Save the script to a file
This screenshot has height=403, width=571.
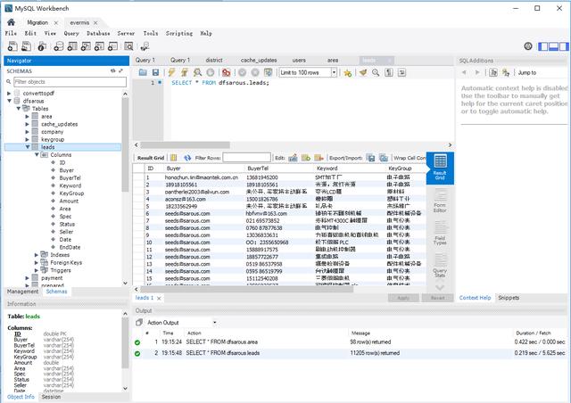[x=155, y=72]
